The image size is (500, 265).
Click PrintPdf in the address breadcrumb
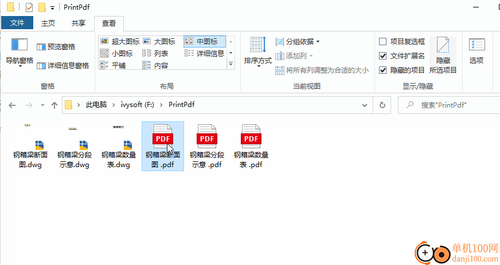181,105
